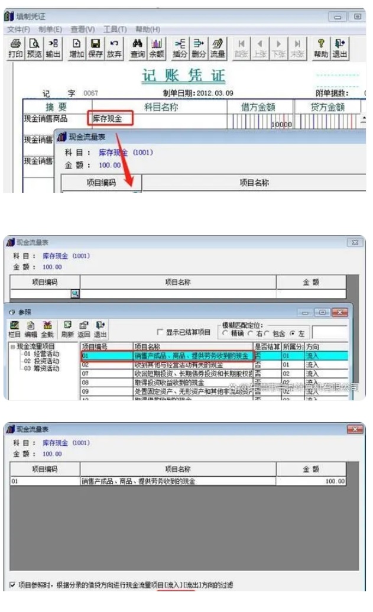Open the 文件(F) menu
Viewport: 373px width, 612px height.
18,30
